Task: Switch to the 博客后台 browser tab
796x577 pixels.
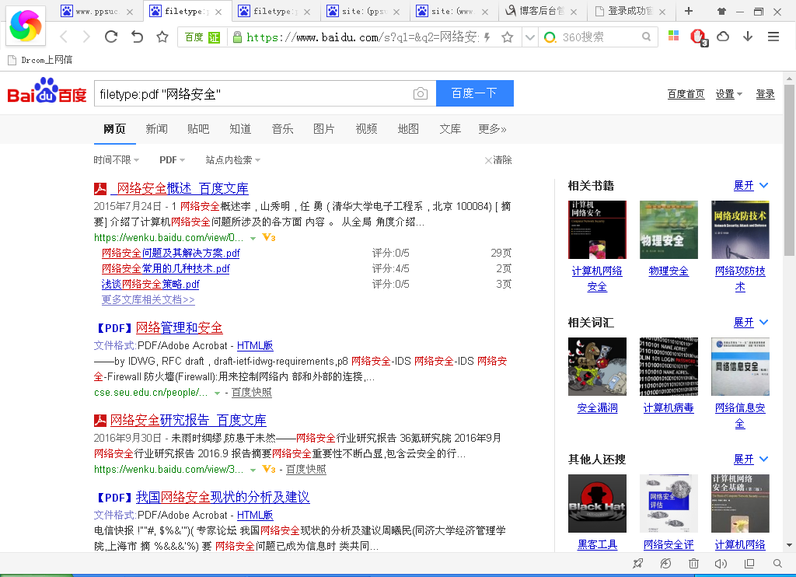Action: click(x=542, y=11)
